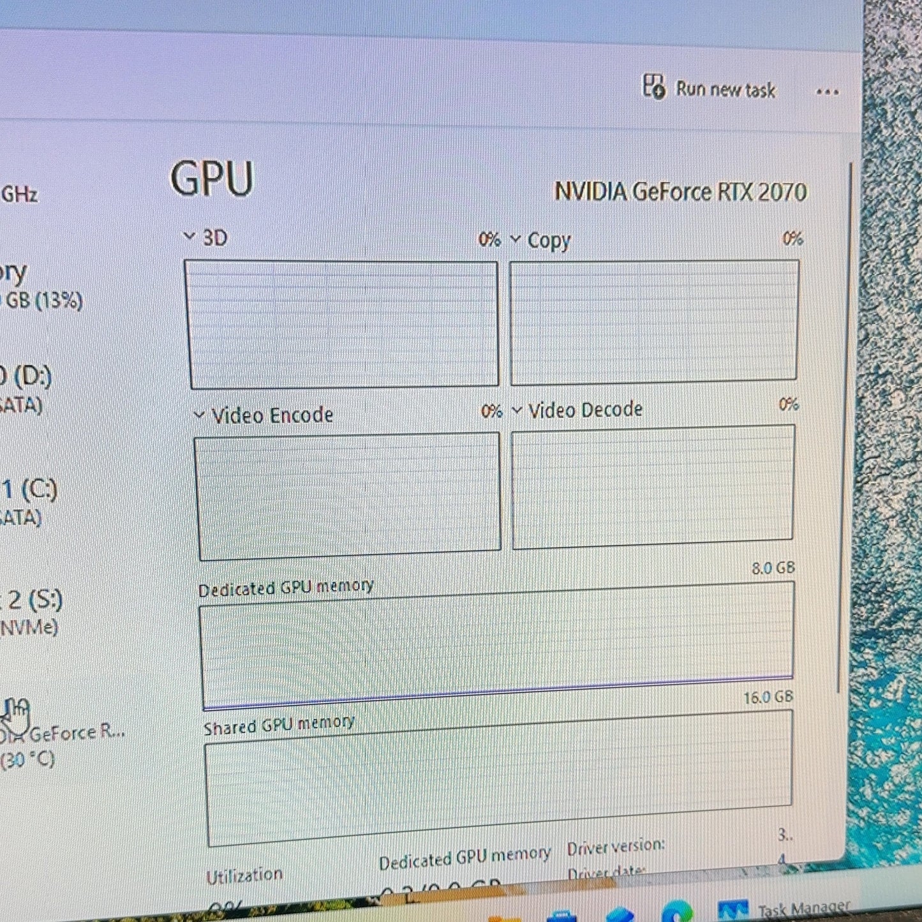
Task: Click the Dedicated GPU memory graph label
Action: pos(286,587)
